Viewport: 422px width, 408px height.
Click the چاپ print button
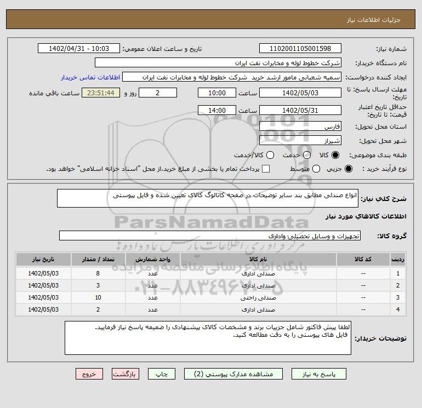[162, 374]
